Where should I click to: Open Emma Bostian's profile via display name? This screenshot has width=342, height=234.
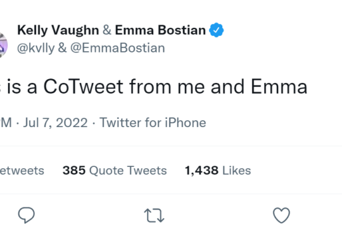click(160, 30)
